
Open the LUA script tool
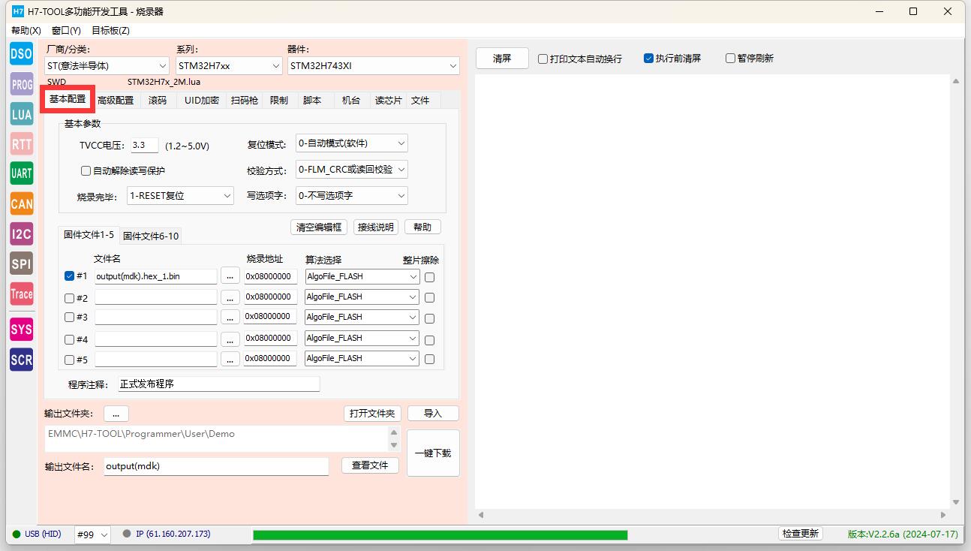pyautogui.click(x=21, y=114)
